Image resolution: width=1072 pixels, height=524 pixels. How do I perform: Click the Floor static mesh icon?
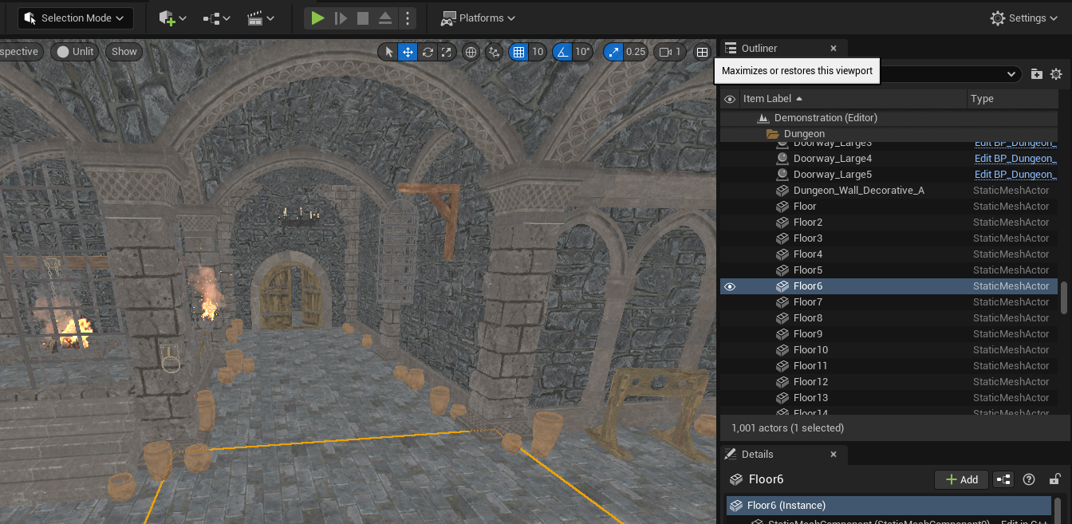pos(782,206)
